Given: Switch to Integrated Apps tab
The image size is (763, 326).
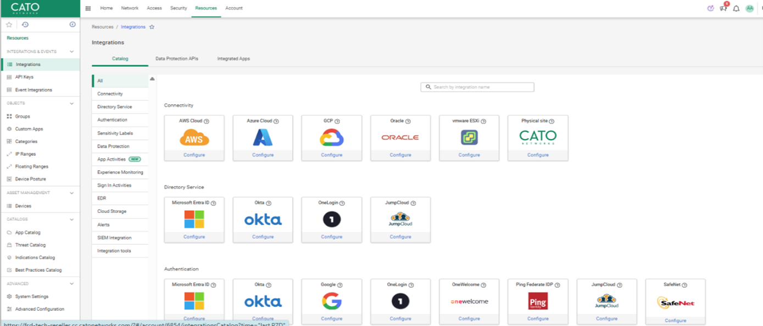Looking at the screenshot, I should point(233,58).
